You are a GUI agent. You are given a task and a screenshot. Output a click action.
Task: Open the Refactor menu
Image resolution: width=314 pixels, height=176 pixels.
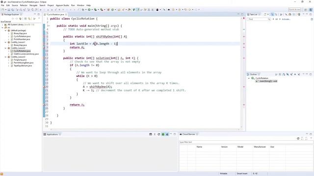click(x=24, y=5)
